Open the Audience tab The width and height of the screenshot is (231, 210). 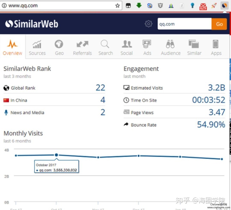click(171, 47)
